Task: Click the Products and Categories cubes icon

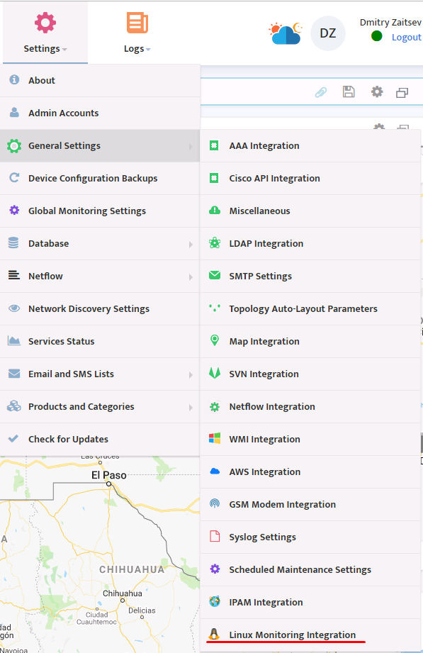Action: [x=14, y=406]
